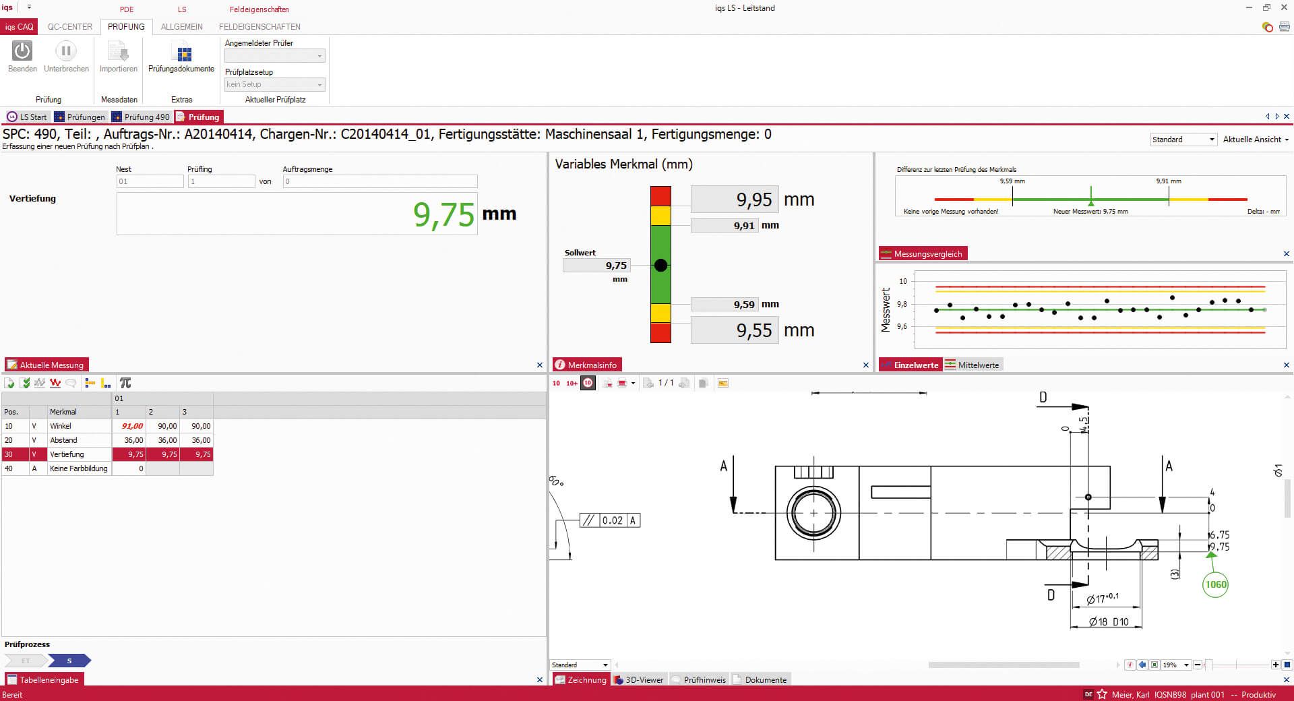
Task: Open the Standard view dropdown near Aktuelle Ansicht
Action: (x=1183, y=140)
